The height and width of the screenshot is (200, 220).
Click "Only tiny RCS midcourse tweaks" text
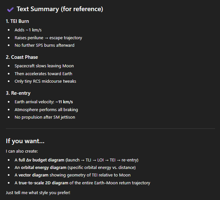point(45,81)
